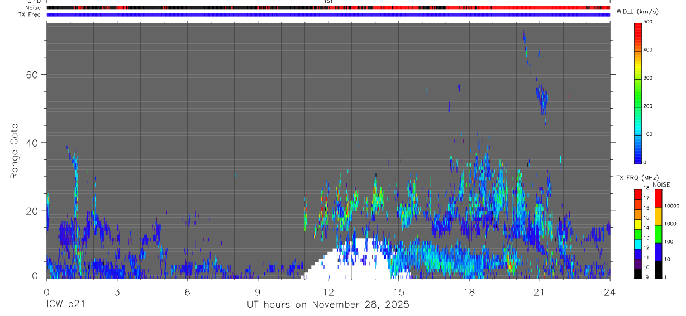
Task: Click the black NOISE legend block 1-10
Action: pos(658,270)
